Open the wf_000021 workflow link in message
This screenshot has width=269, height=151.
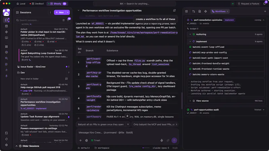coord(98,23)
